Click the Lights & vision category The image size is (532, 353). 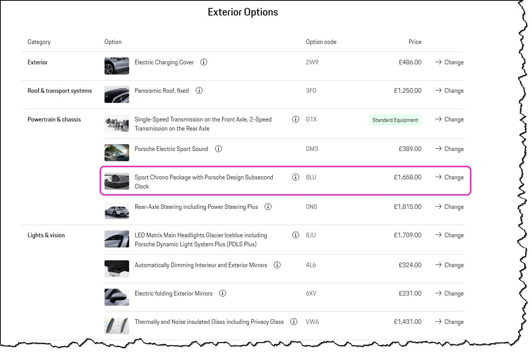(46, 235)
